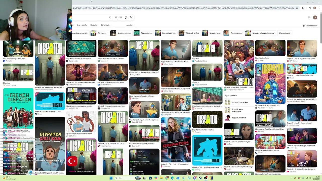Open the 'Dispatch - Film, 2016' poster thumbnail
The width and height of the screenshot is (322, 181).
176,140
